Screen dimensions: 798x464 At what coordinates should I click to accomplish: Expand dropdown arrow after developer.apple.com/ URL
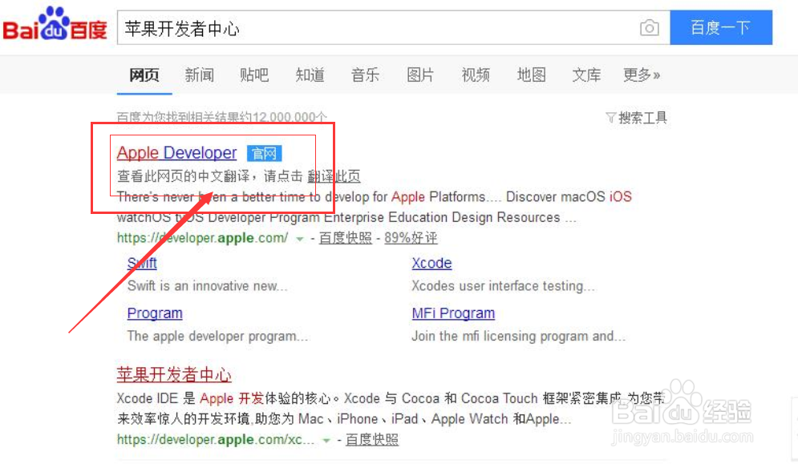click(x=300, y=239)
